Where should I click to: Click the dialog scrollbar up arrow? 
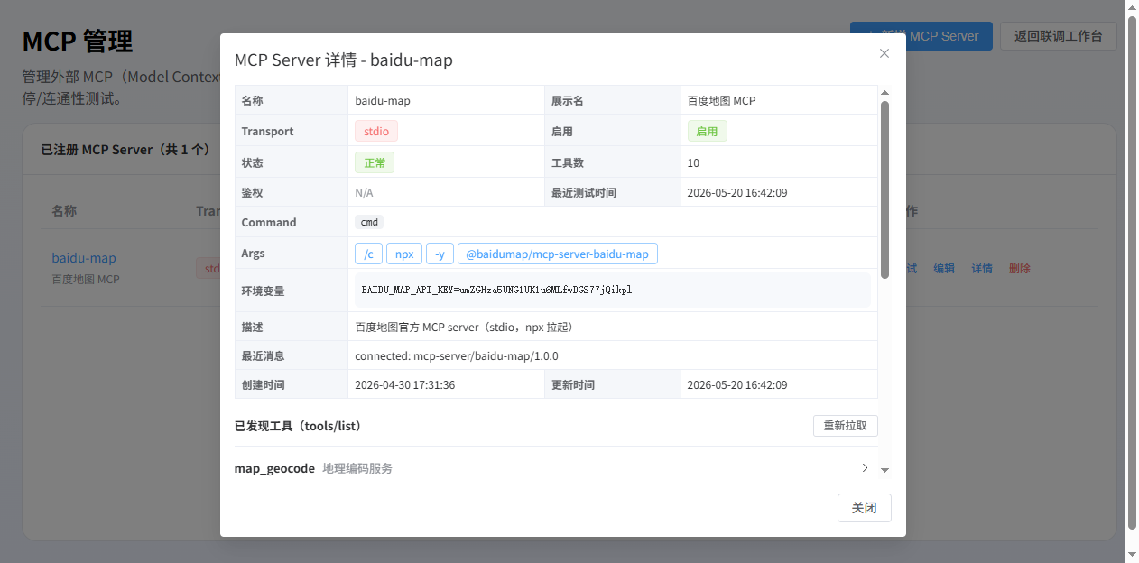coord(884,92)
